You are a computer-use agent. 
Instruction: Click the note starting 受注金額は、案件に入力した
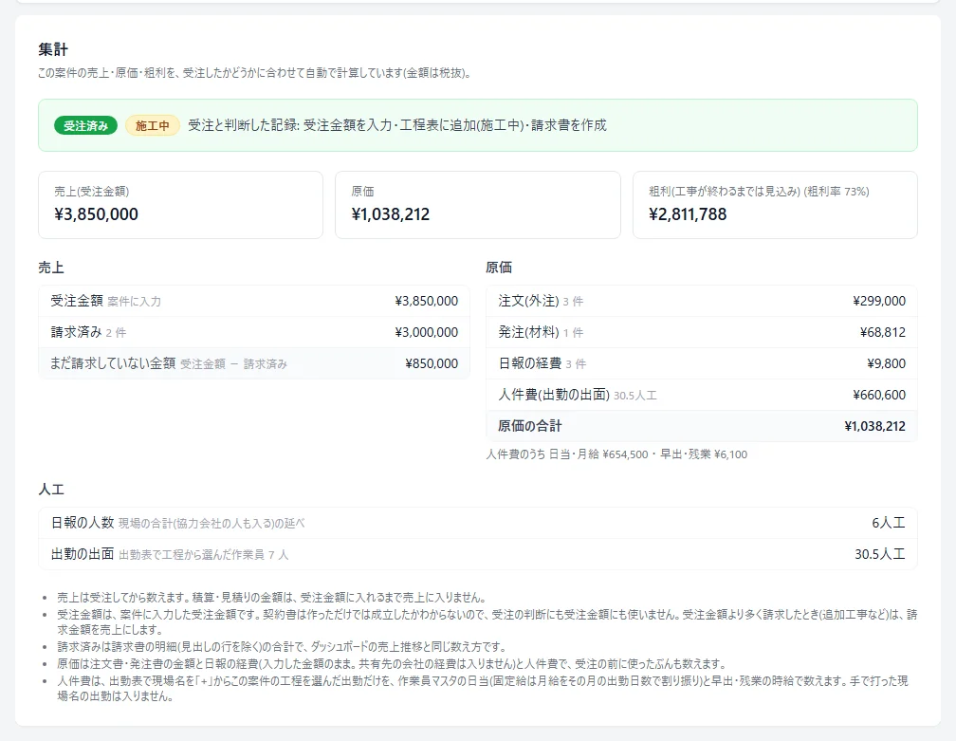[487, 622]
